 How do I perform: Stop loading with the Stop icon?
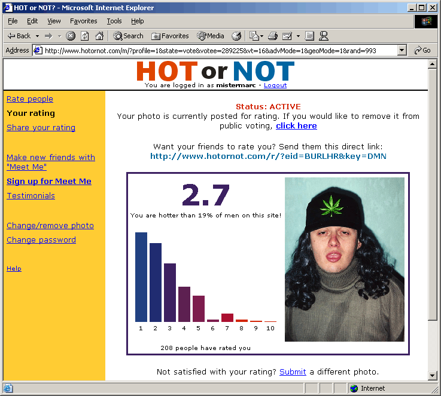71,36
